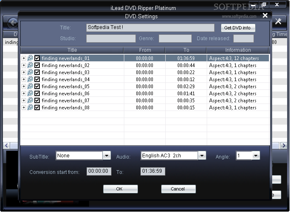This screenshot has width=290, height=212.
Task: Click film reel icon for finding neverlands_05
Action: pos(30,86)
